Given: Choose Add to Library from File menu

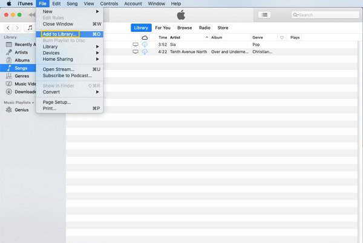Looking at the screenshot, I should (70, 34).
